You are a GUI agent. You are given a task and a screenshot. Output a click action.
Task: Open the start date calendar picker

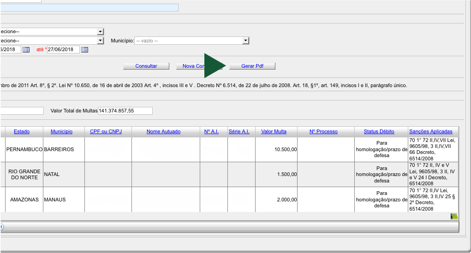[26, 50]
